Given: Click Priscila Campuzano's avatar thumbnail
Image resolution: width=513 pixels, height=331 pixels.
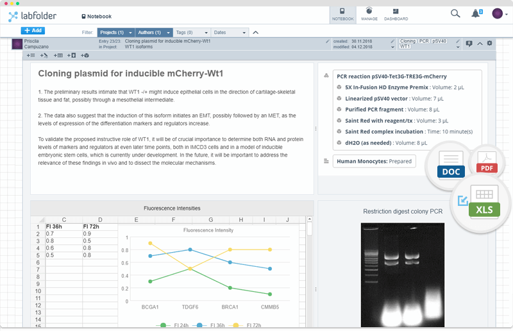Looking at the screenshot, I should [x=17, y=44].
